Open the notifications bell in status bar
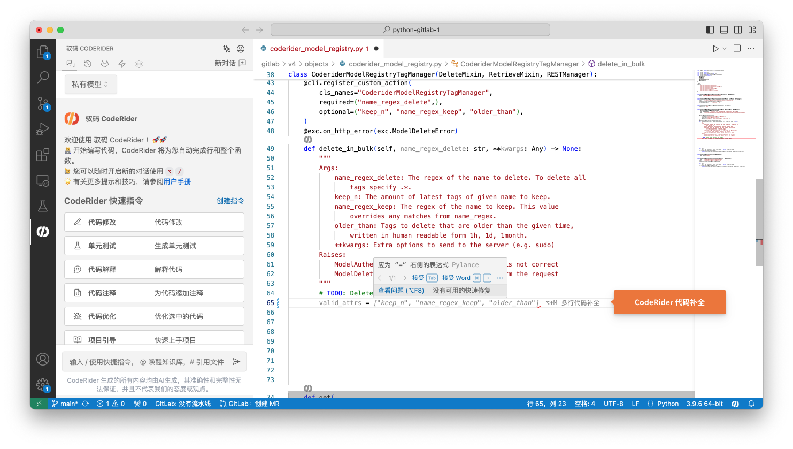 pos(751,404)
